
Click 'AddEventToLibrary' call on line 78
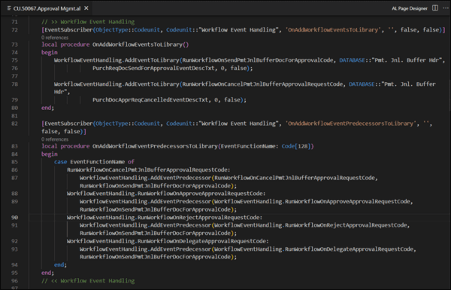pyautogui.click(x=152, y=84)
